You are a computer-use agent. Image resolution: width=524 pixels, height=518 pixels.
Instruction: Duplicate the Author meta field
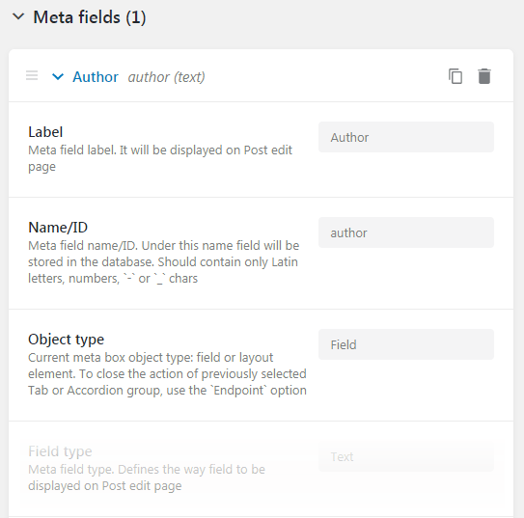click(455, 76)
